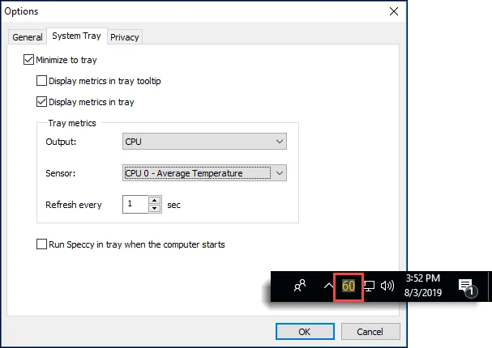Image resolution: width=492 pixels, height=348 pixels.
Task: Click the Options window title
Action: click(21, 11)
